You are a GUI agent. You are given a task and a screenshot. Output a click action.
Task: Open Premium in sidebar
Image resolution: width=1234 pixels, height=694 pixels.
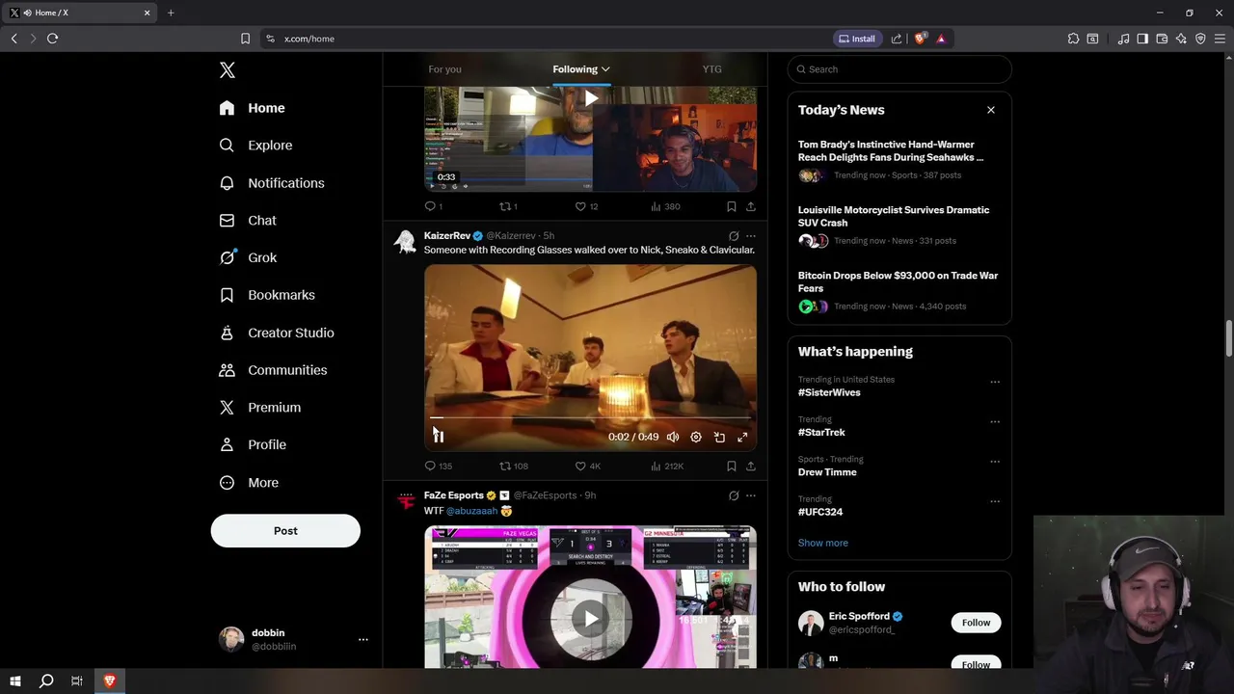pyautogui.click(x=260, y=408)
